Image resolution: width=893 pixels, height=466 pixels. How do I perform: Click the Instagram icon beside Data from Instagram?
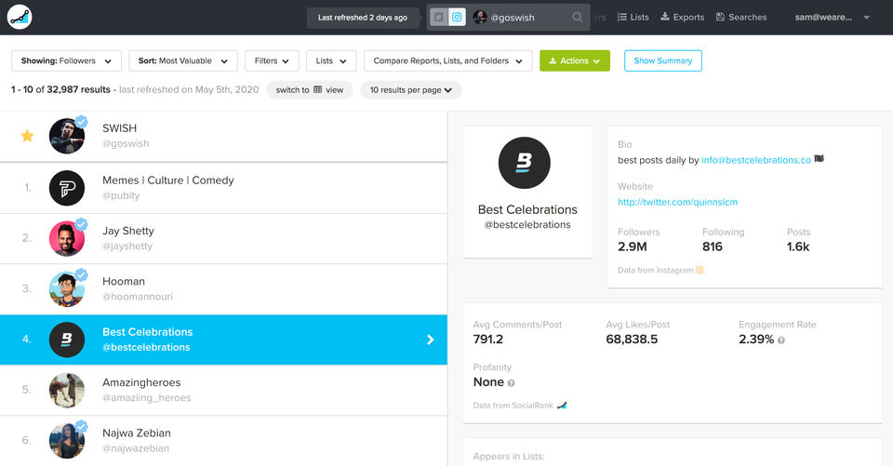[x=700, y=270]
